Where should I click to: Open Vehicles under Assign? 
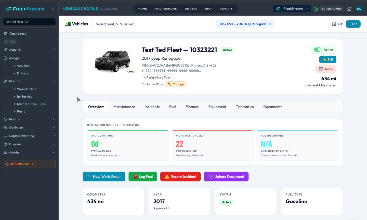(x=23, y=66)
